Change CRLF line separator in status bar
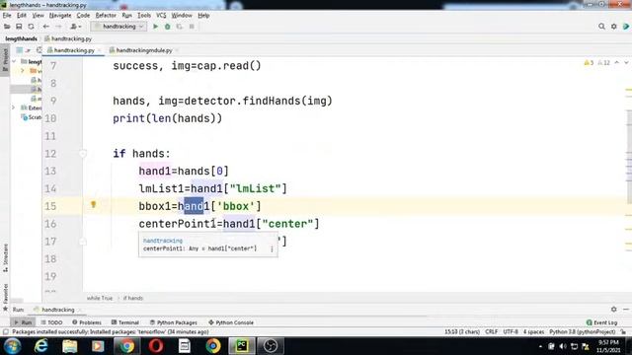 click(492, 332)
